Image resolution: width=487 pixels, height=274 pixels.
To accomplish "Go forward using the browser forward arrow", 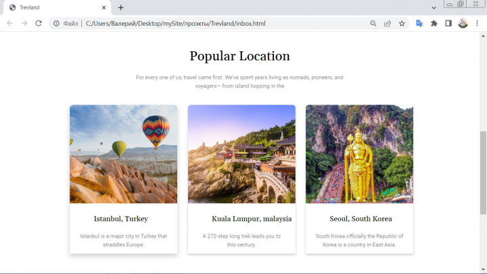I will point(24,23).
